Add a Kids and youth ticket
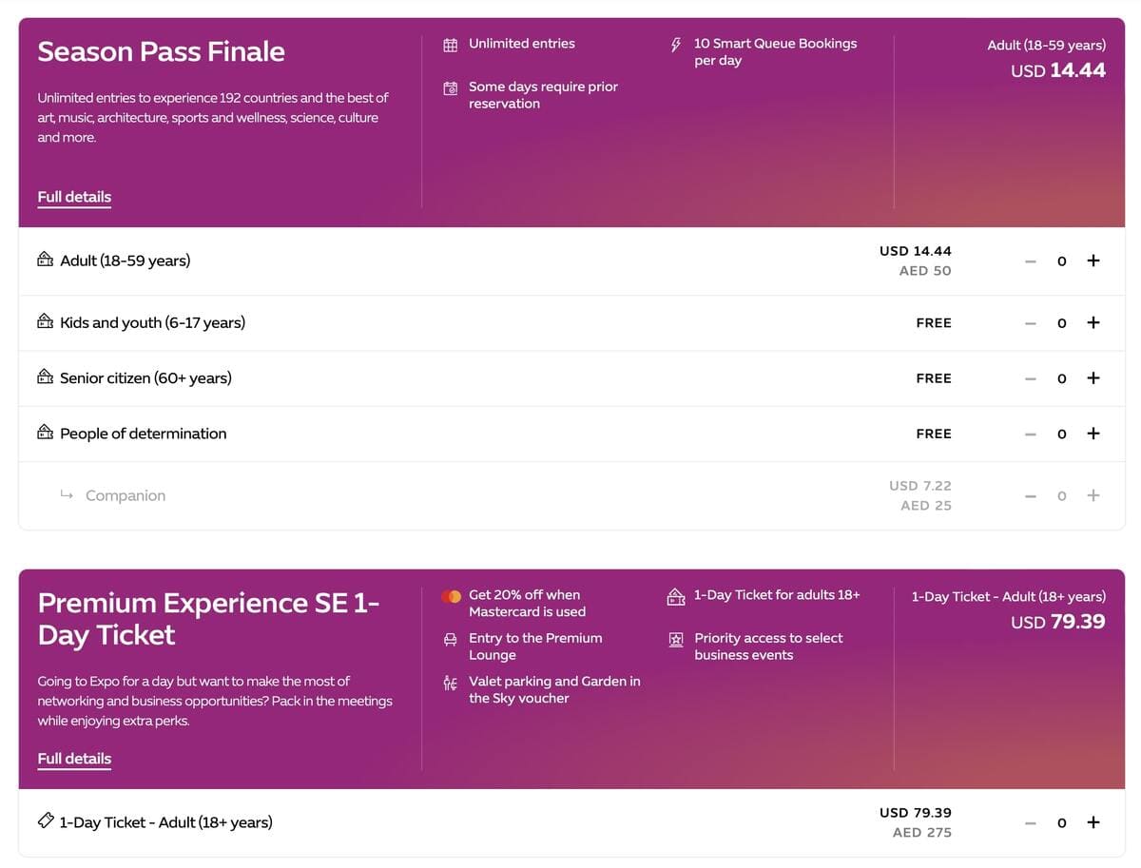 (x=1093, y=323)
